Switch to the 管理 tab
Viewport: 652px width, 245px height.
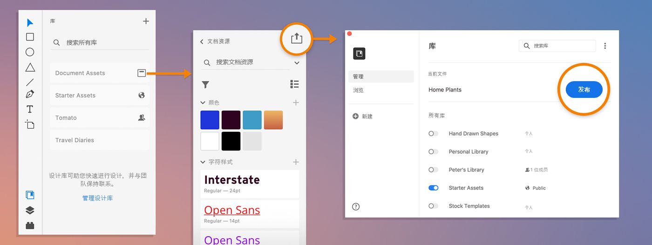(381, 76)
